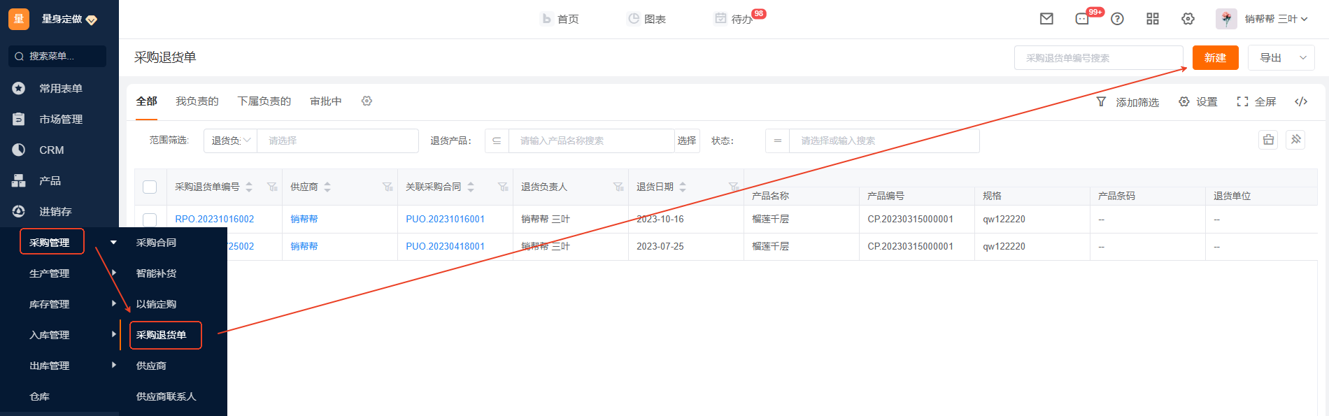Open filter icon on 供应商 column
The width and height of the screenshot is (1329, 416).
(388, 187)
